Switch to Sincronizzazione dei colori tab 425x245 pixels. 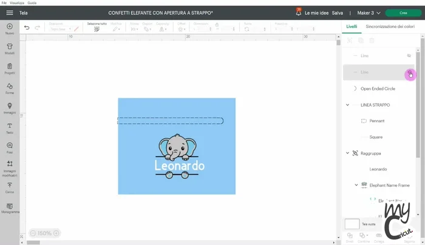(390, 27)
